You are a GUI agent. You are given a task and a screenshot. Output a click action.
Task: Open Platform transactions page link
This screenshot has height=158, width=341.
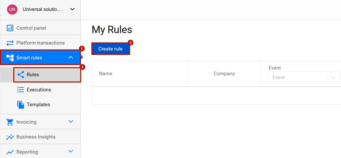pos(40,43)
